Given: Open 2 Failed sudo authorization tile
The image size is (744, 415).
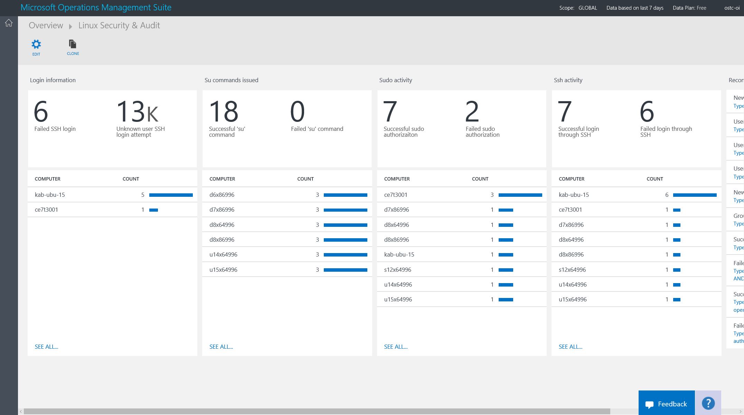Looking at the screenshot, I should click(482, 118).
